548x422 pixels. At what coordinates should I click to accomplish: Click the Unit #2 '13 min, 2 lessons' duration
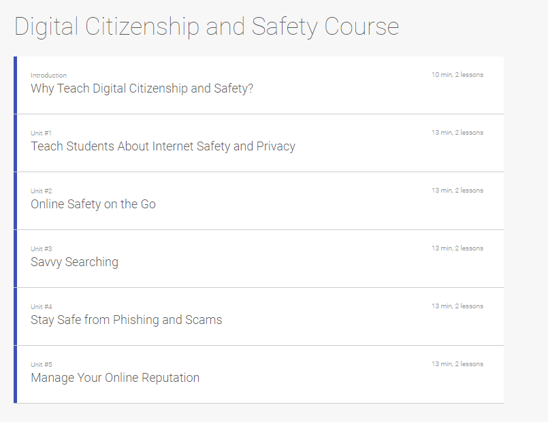click(457, 191)
